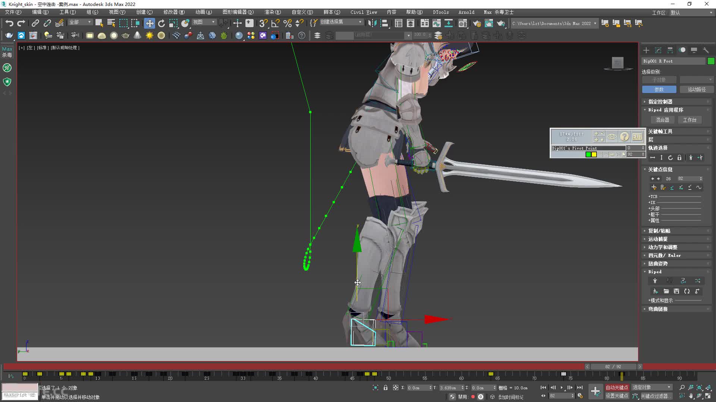Click the yellow sun light icon
Screen dimensions: 716x402
click(x=150, y=35)
